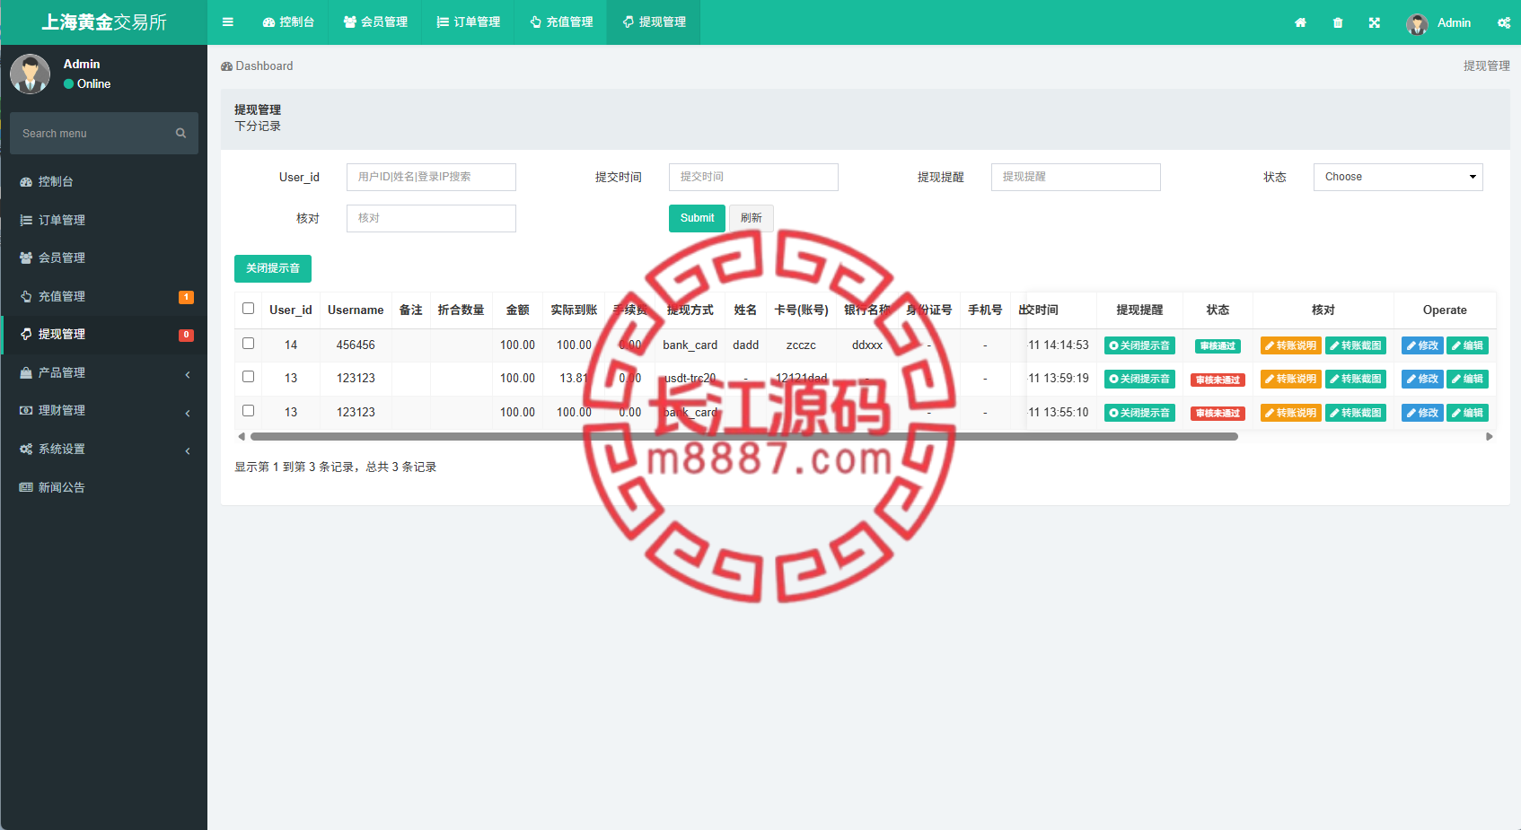Click 编辑 in the 13:55:10 row

tap(1467, 413)
